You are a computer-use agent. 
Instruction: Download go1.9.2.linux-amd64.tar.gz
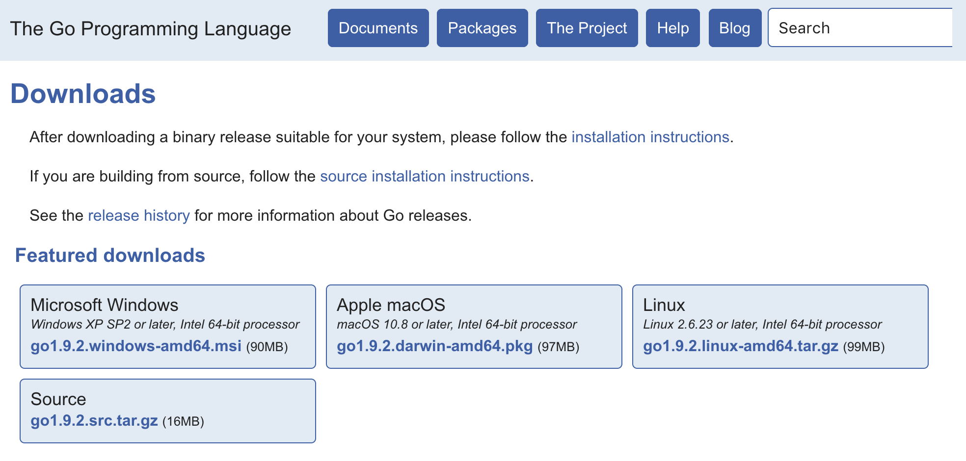[741, 346]
